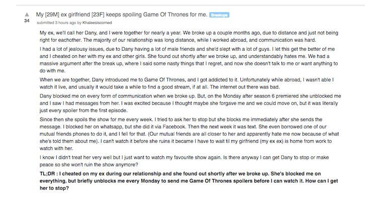Click the word 'Facebook' in the post body
The image size is (365, 198).
[x=173, y=127]
